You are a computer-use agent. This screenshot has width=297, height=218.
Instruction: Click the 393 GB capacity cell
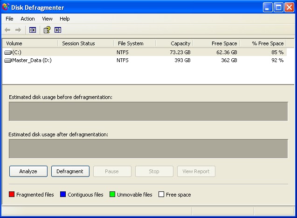(x=182, y=61)
